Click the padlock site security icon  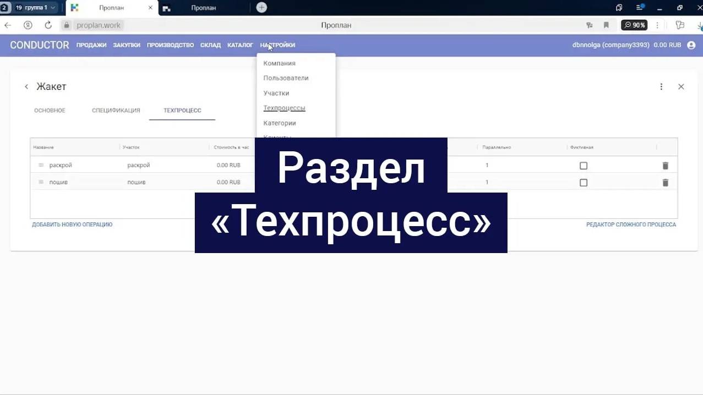pos(67,25)
